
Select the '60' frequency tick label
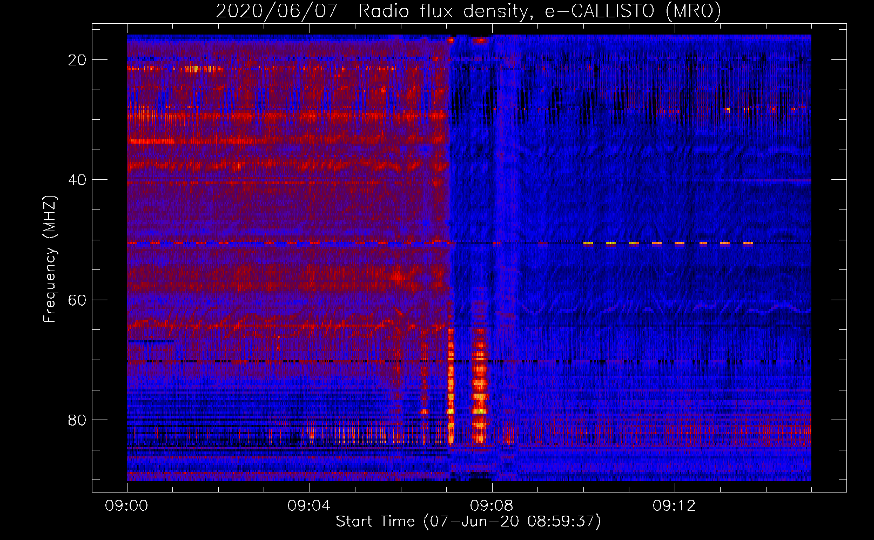77,300
